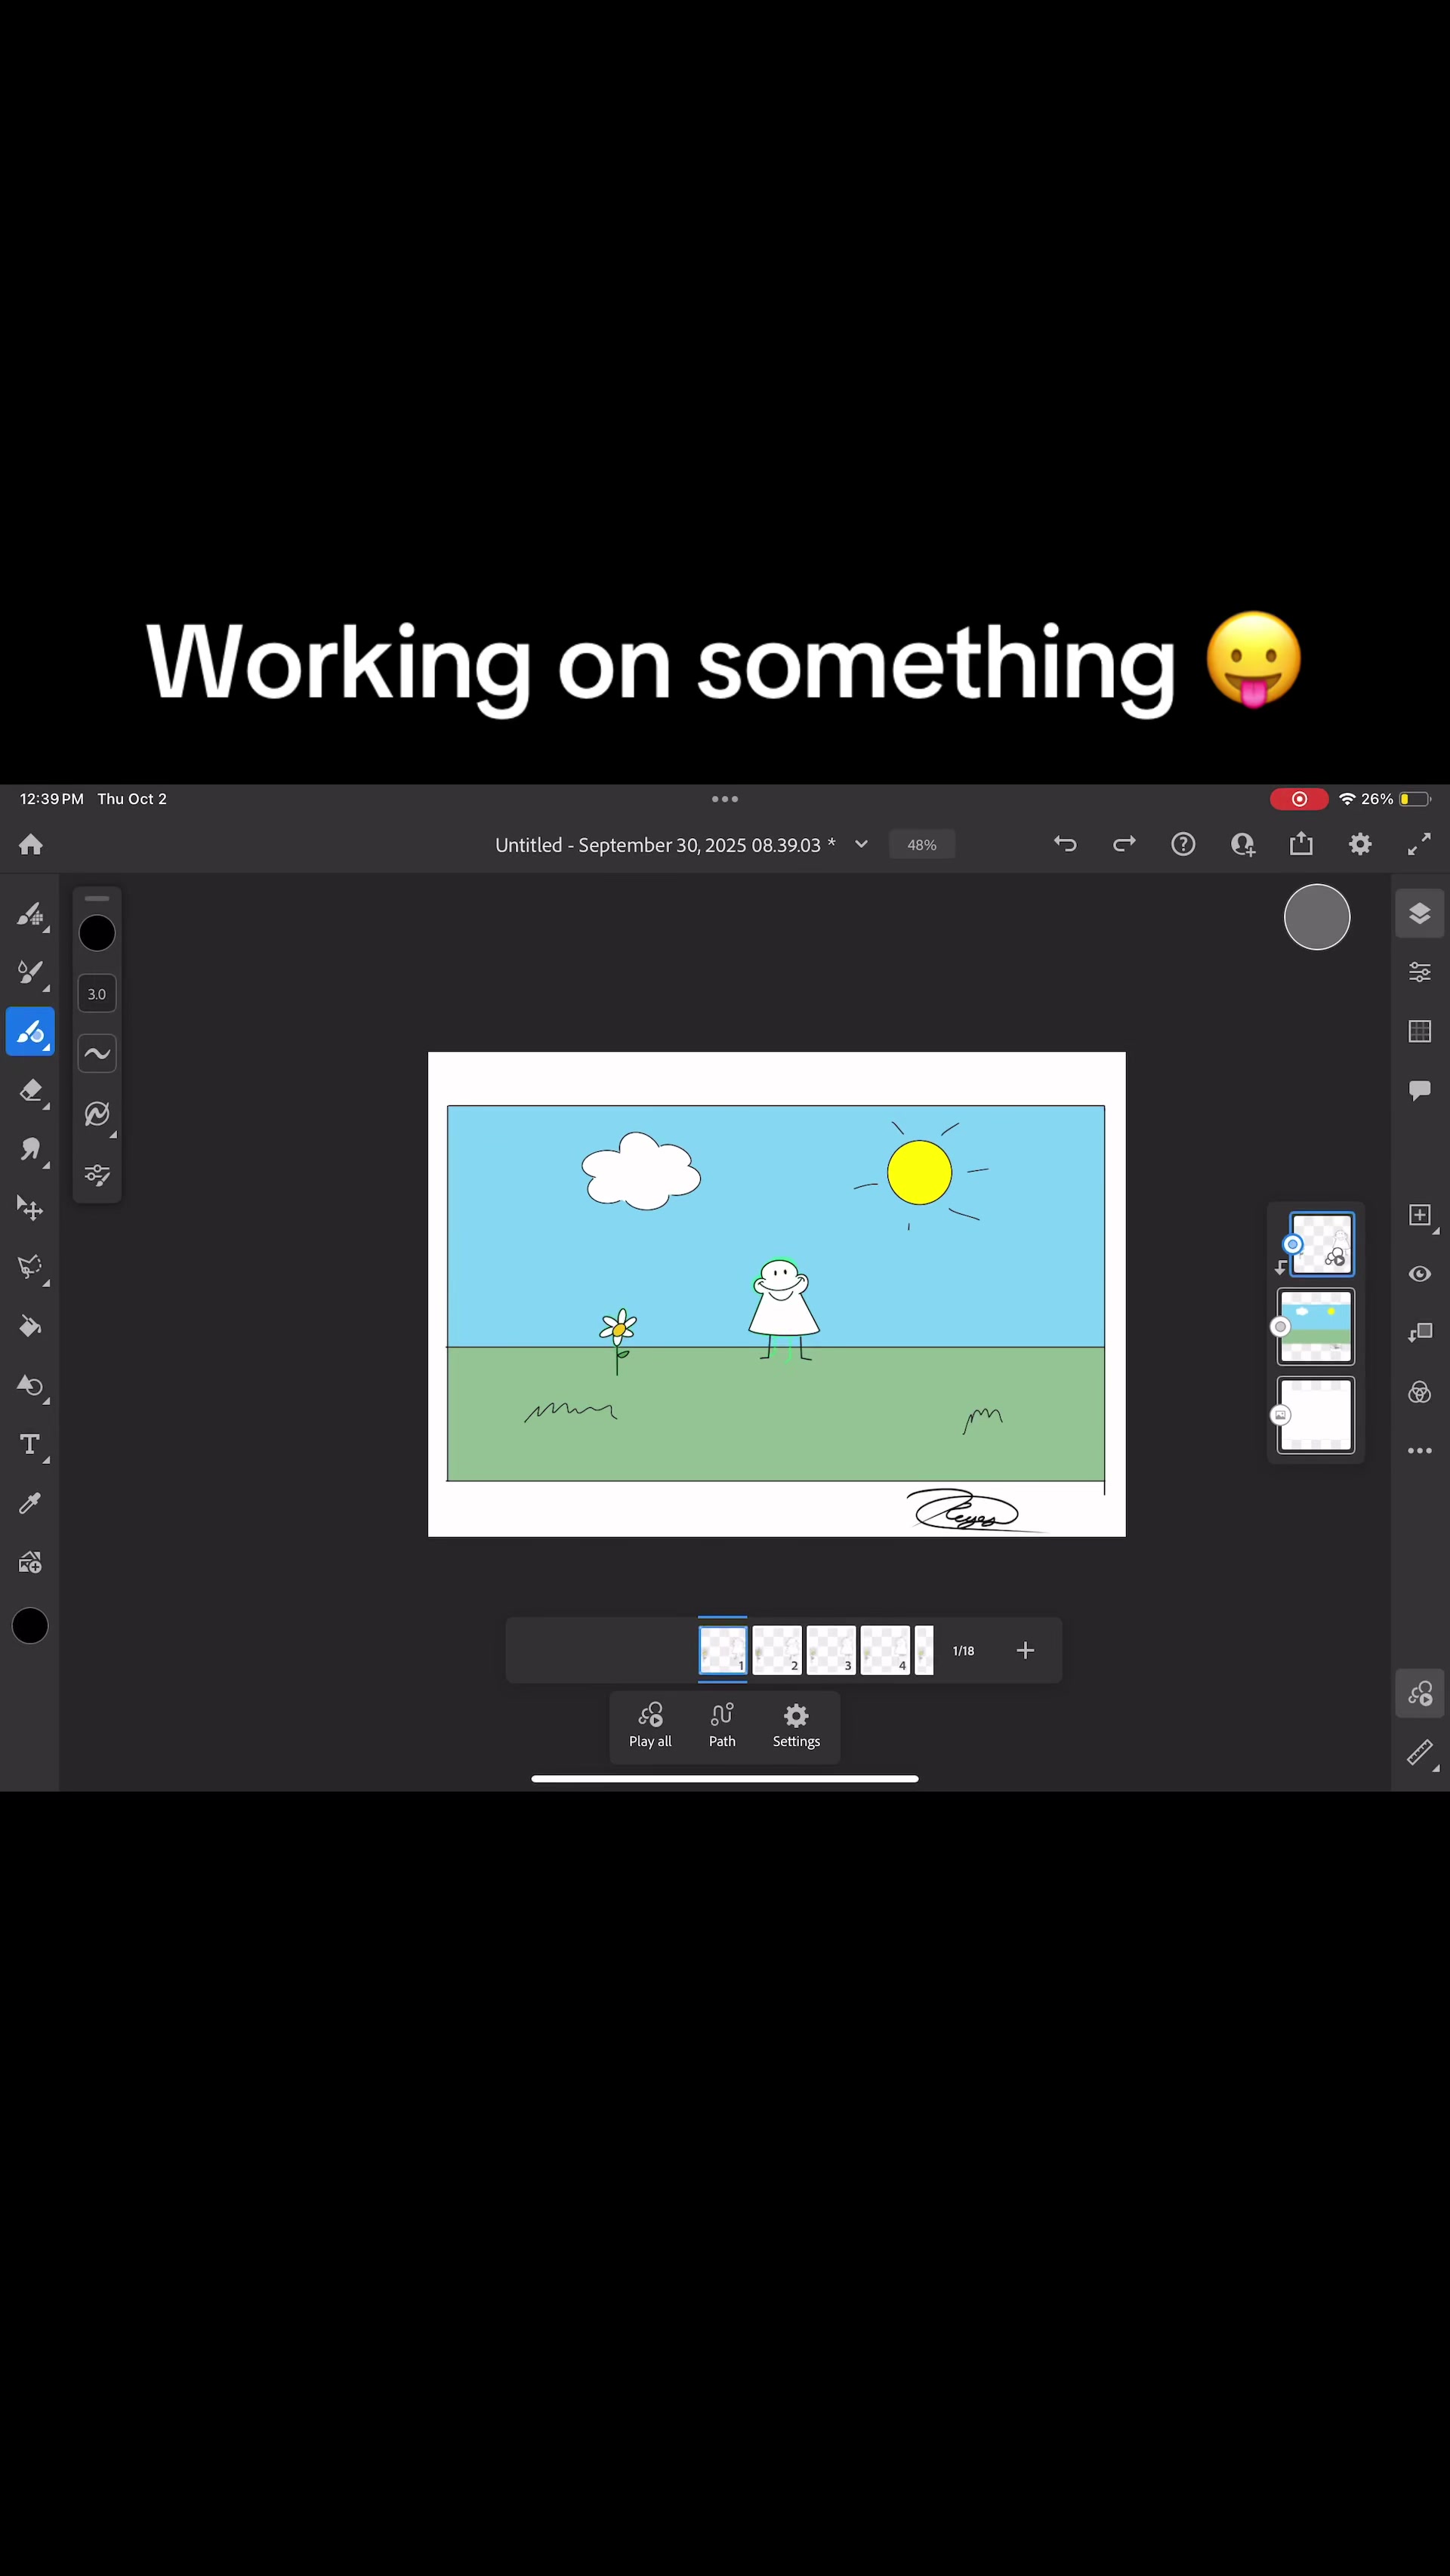Select the Live Brushes tool
The width and height of the screenshot is (1450, 2576).
click(x=30, y=973)
